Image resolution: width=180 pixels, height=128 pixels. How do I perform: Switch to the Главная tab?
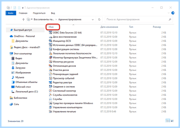pyautogui.click(x=23, y=13)
